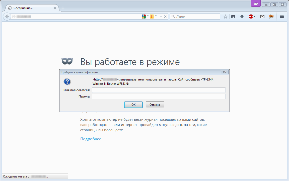
Task: Focus the Имя пользователя input field
Action: tap(159, 90)
